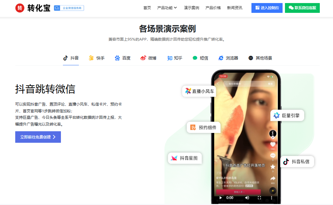Tap the star favorite icon in video
Screen dimensions: 333x205
[273, 166]
